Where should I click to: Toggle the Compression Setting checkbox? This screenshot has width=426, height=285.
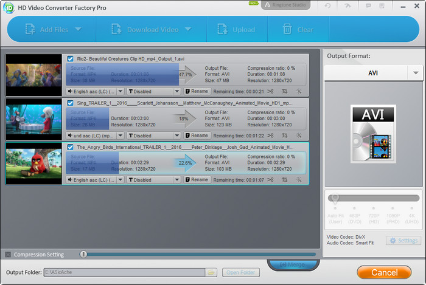(x=8, y=255)
